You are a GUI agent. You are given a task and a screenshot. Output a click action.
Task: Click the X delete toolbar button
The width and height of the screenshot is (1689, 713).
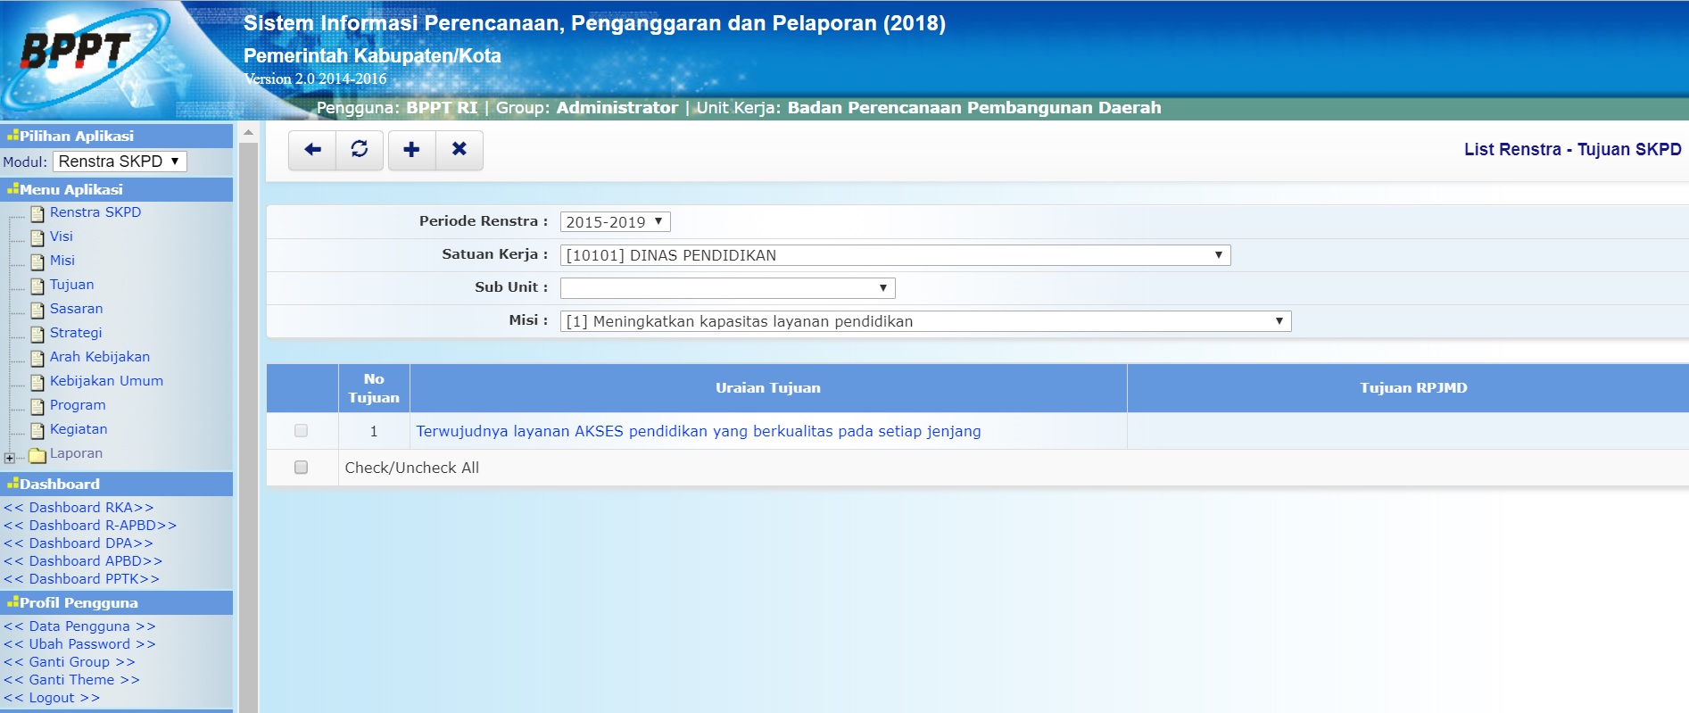tap(460, 150)
